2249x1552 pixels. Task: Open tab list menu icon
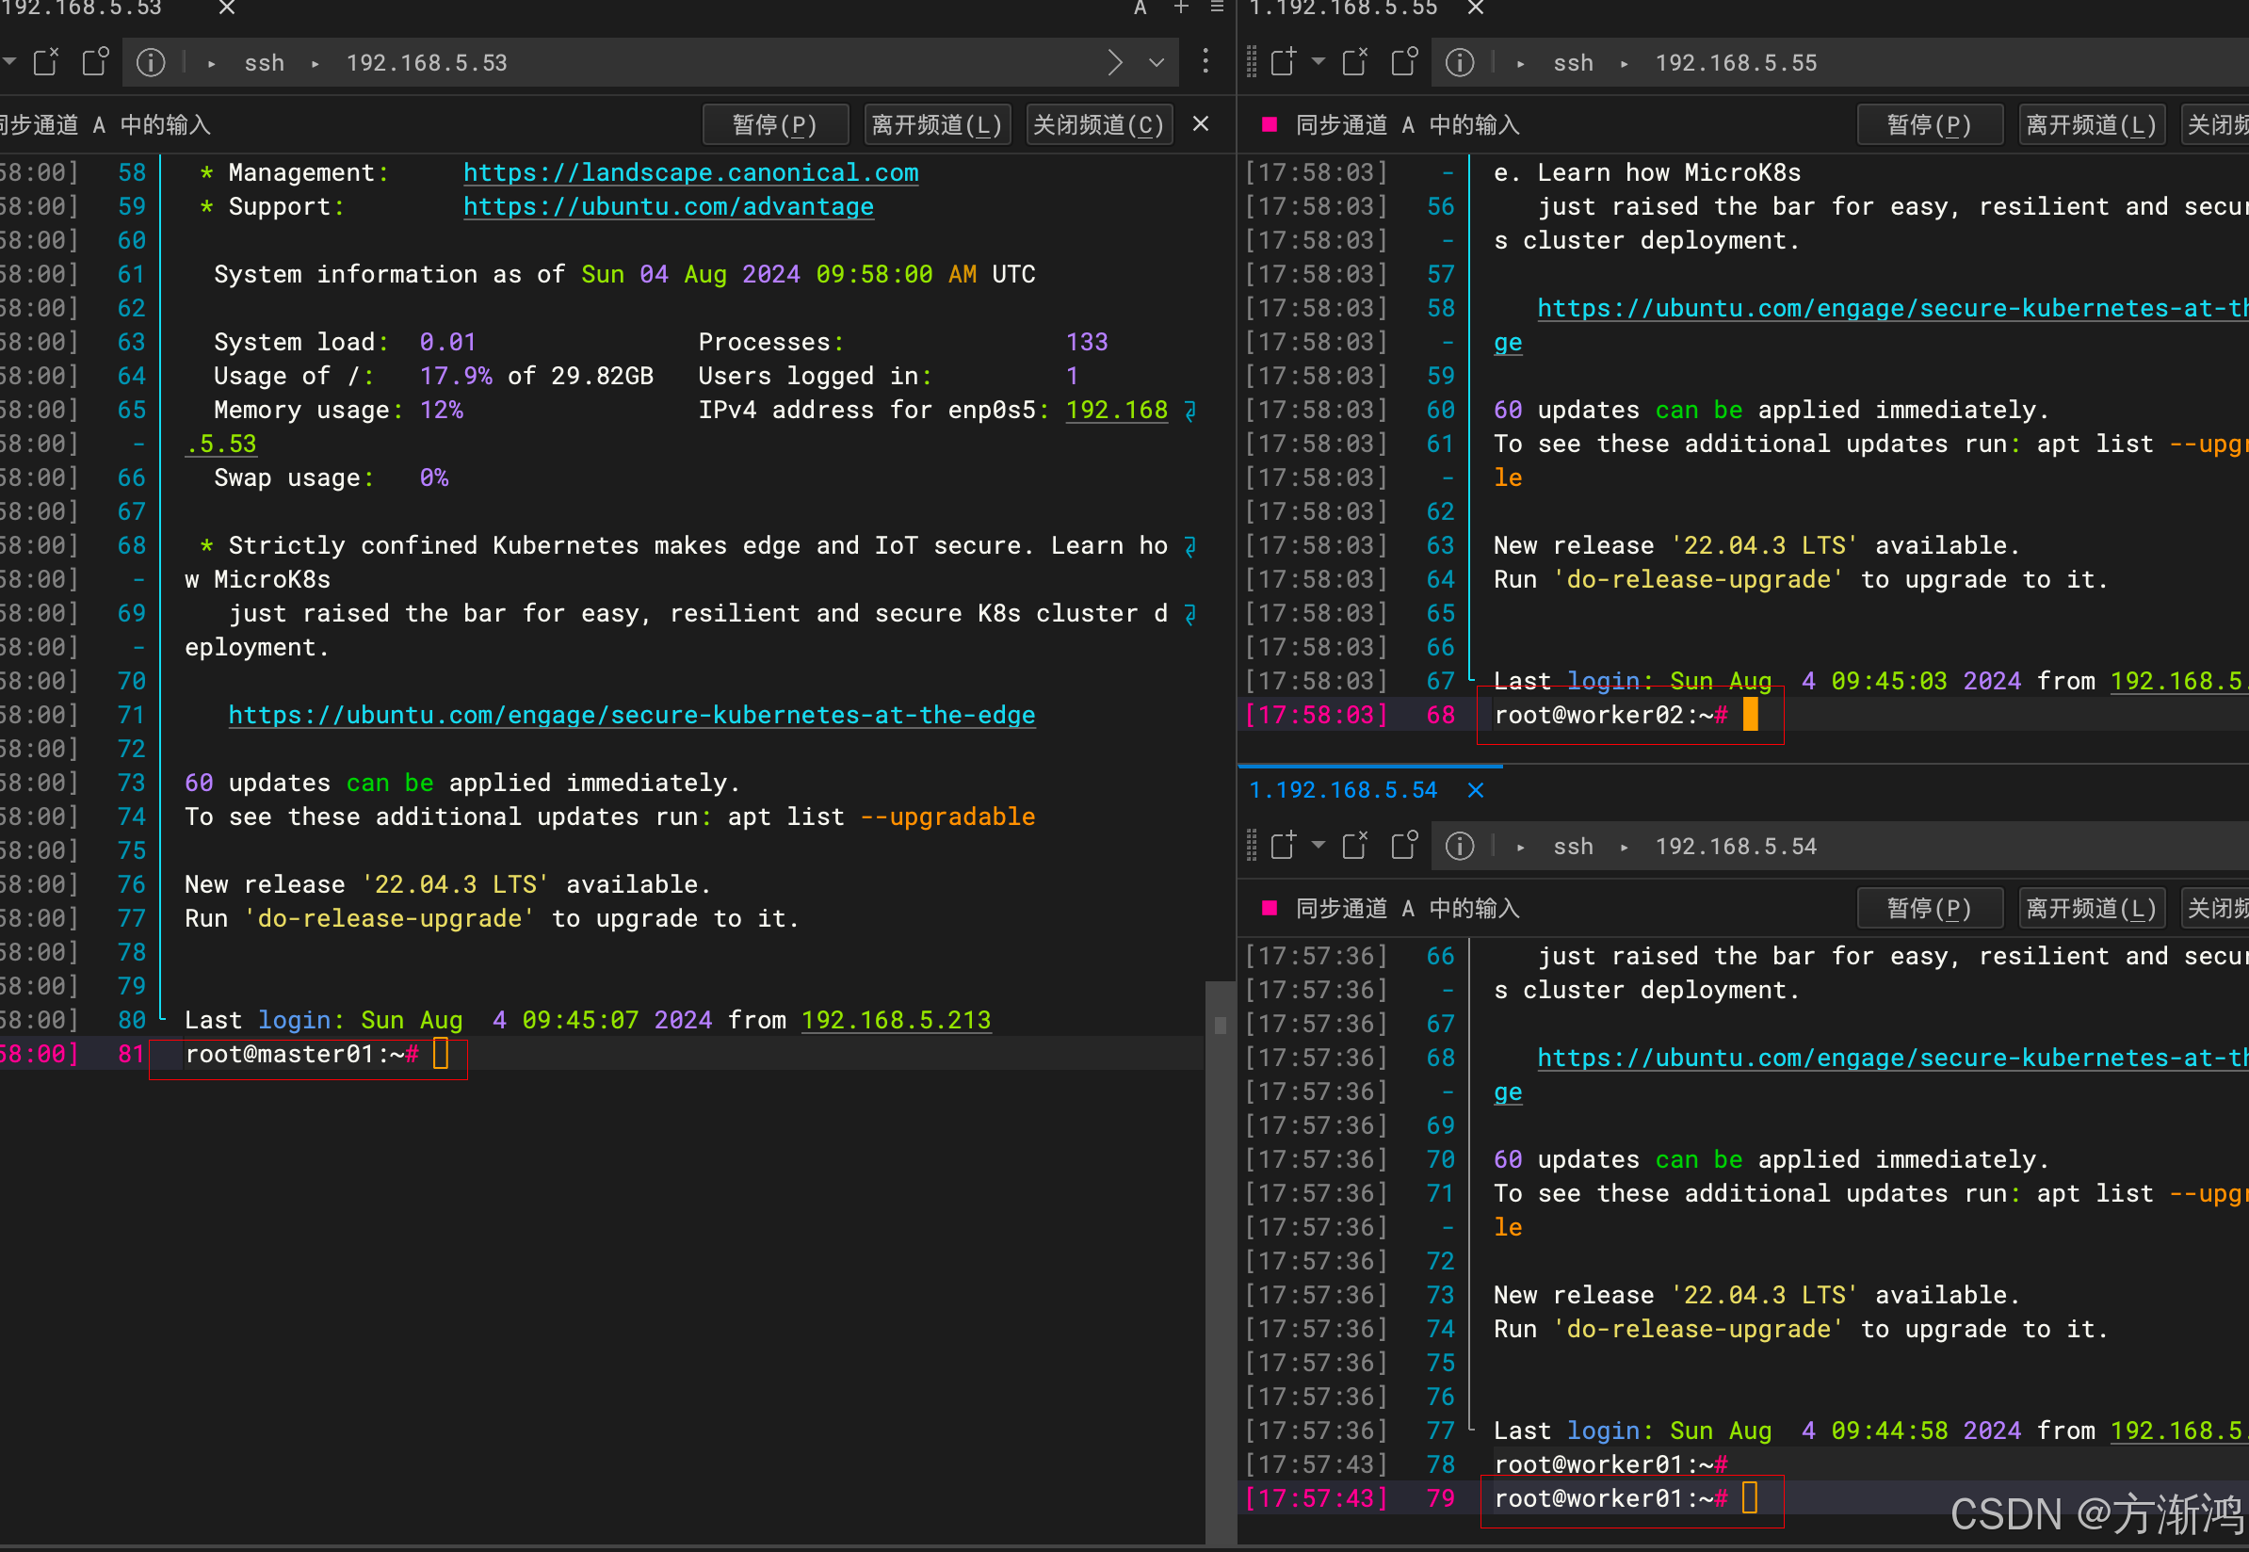click(1217, 8)
